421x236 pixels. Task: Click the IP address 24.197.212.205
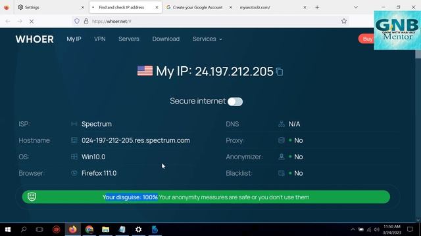point(234,71)
